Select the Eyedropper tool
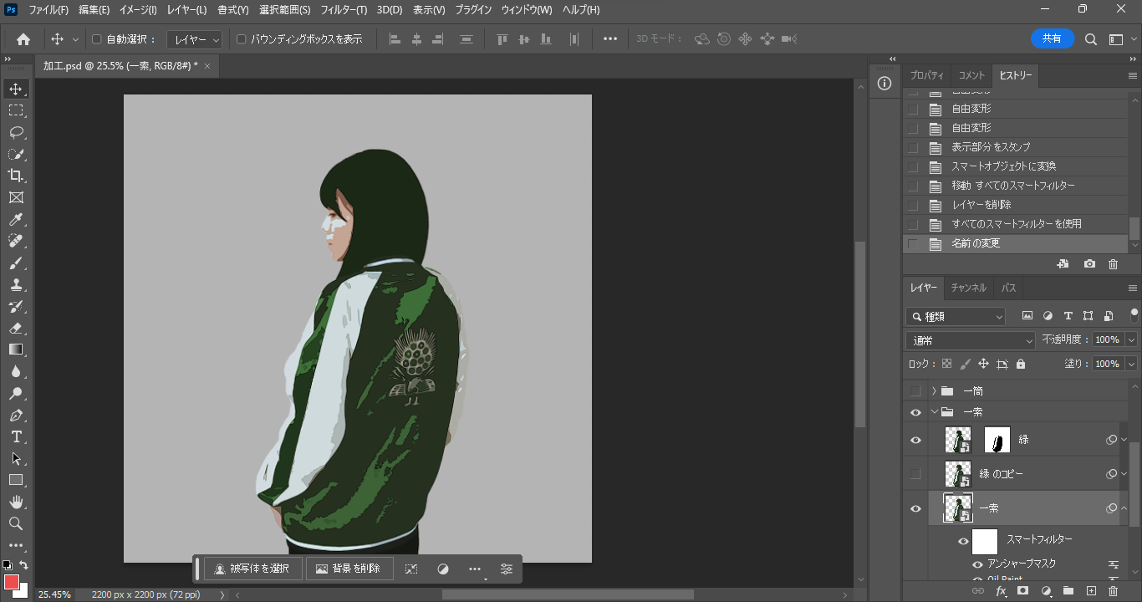1142x602 pixels. click(x=15, y=219)
